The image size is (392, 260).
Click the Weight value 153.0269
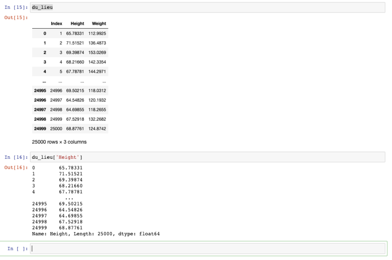[x=97, y=52]
